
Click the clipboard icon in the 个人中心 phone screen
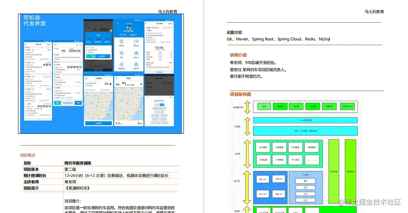(121, 42)
